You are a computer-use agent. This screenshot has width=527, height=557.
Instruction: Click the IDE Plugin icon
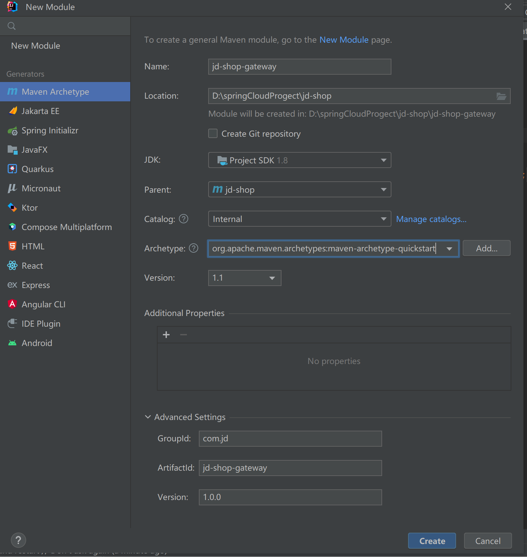(x=12, y=323)
